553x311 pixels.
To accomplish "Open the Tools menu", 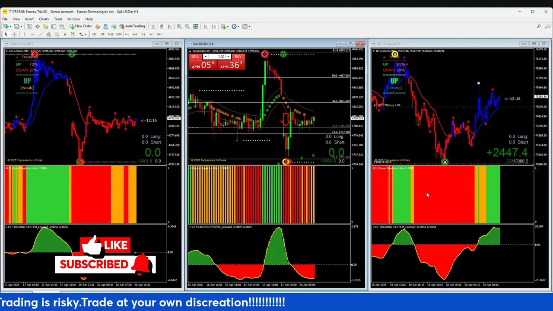I will point(58,19).
